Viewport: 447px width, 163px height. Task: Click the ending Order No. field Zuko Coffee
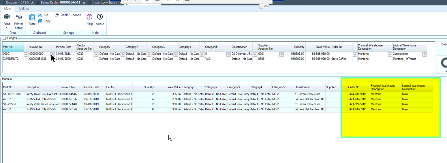tap(341, 59)
